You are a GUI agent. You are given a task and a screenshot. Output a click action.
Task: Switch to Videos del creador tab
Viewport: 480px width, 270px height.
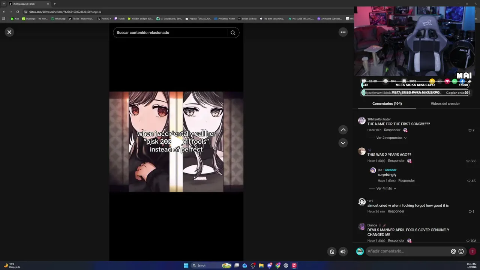click(445, 103)
